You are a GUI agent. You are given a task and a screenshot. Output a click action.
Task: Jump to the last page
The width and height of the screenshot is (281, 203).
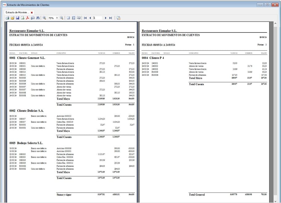point(111,18)
